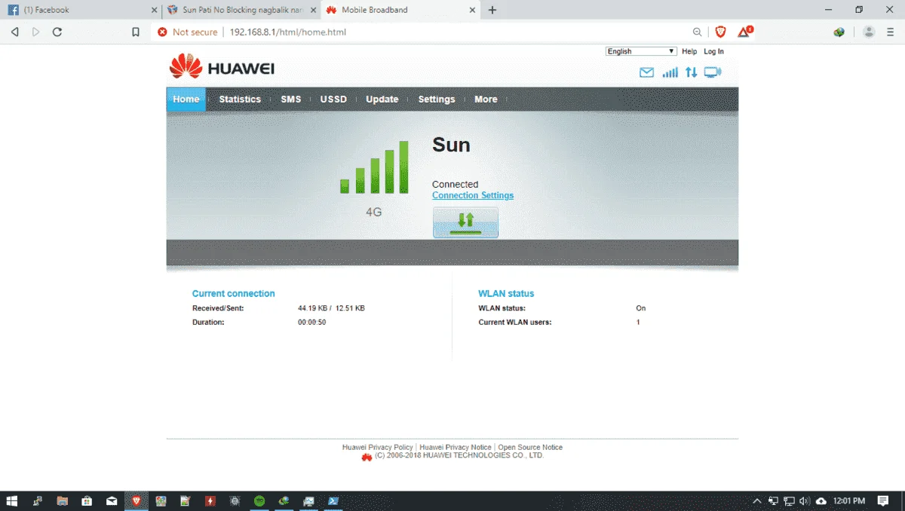The width and height of the screenshot is (905, 511).
Task: Open the Settings menu
Action: (x=437, y=99)
